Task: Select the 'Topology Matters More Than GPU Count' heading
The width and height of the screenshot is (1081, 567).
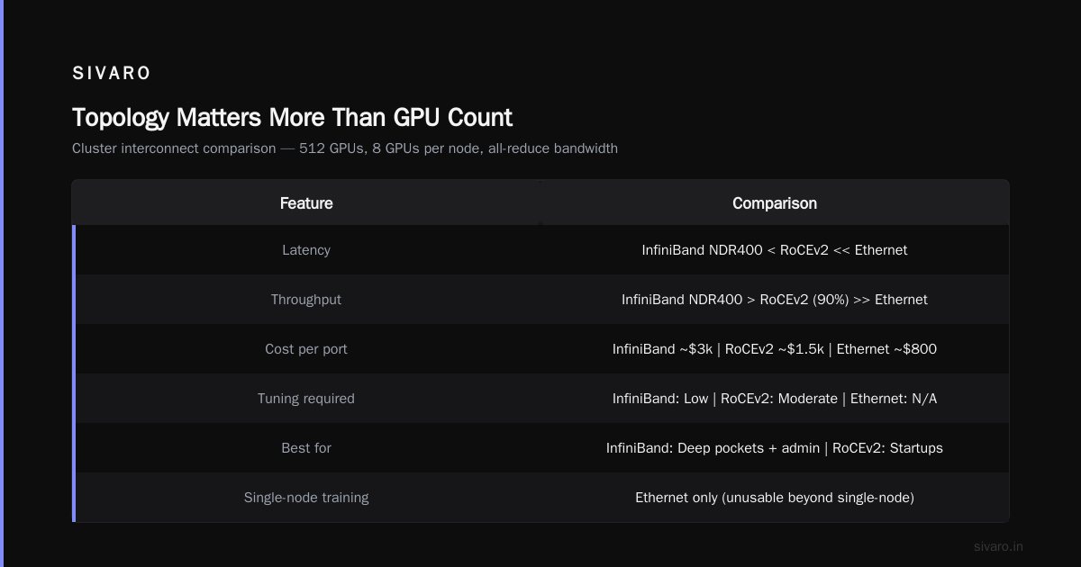Action: tap(292, 117)
